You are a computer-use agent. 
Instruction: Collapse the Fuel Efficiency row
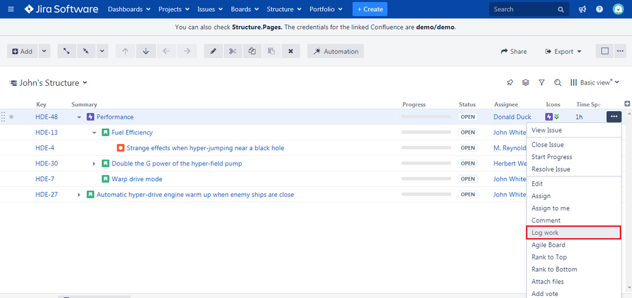click(x=94, y=133)
